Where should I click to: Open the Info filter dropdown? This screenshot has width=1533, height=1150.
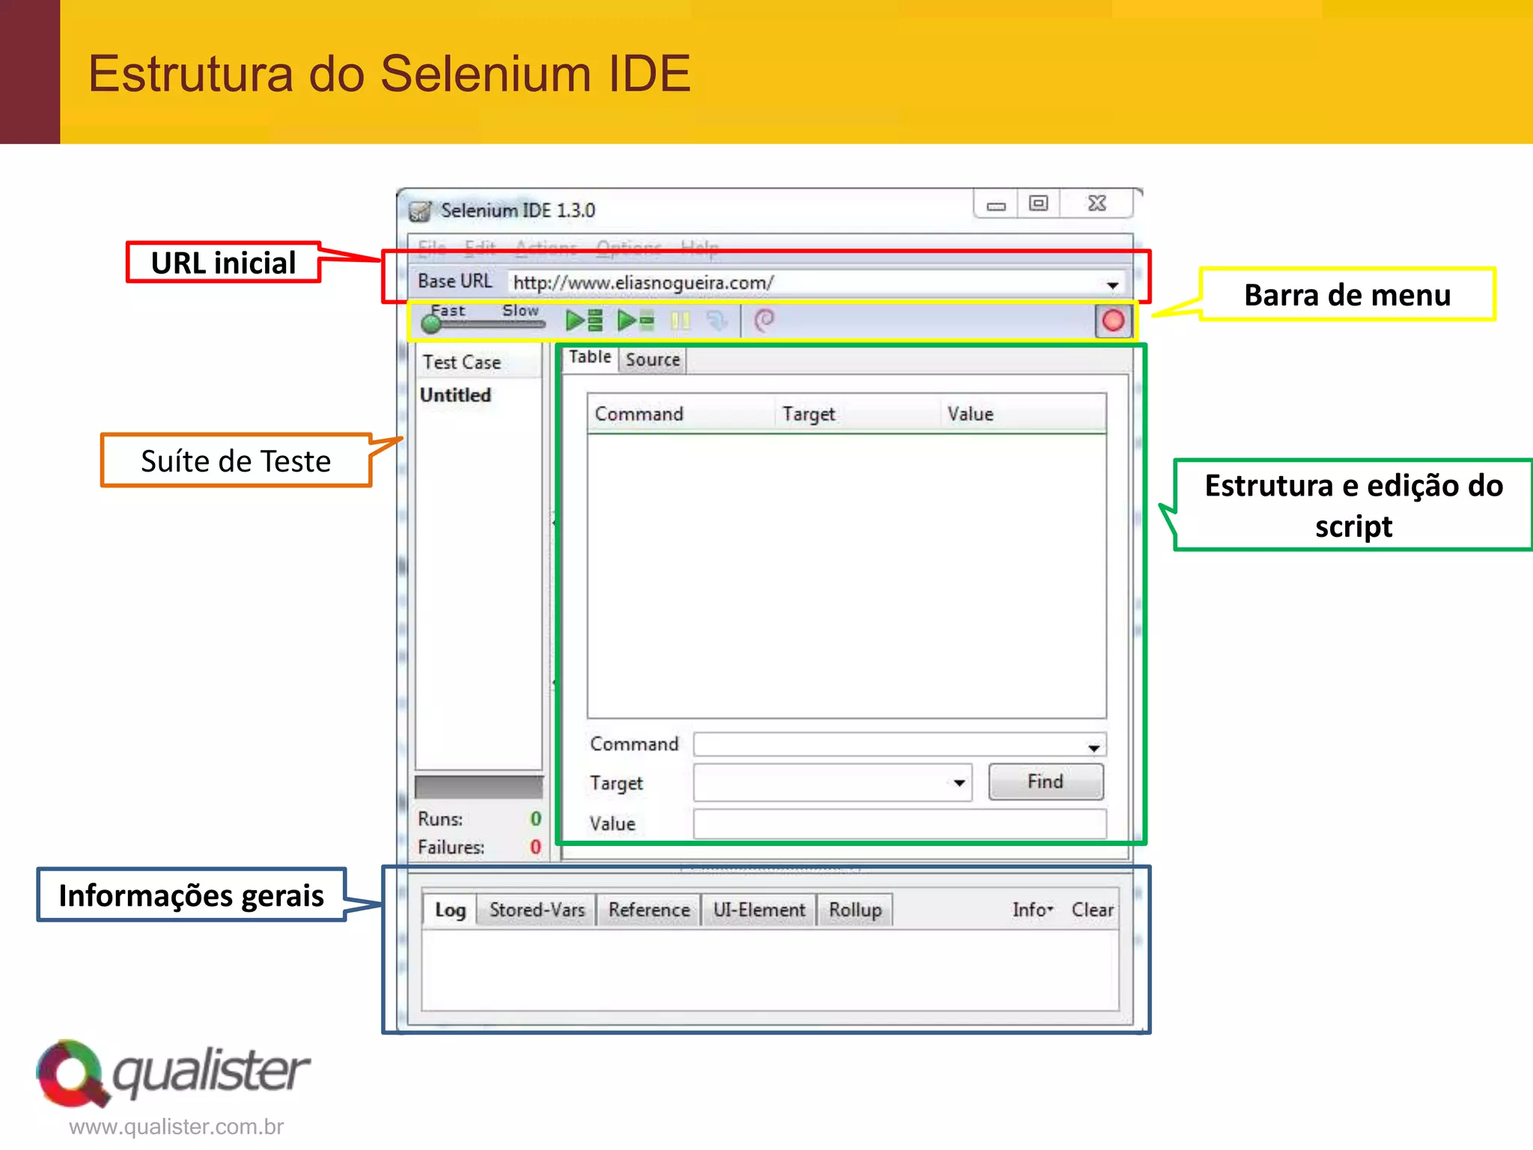point(1033,910)
